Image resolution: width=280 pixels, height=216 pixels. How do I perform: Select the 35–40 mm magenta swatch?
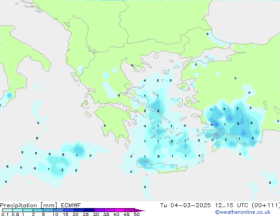point(110,210)
